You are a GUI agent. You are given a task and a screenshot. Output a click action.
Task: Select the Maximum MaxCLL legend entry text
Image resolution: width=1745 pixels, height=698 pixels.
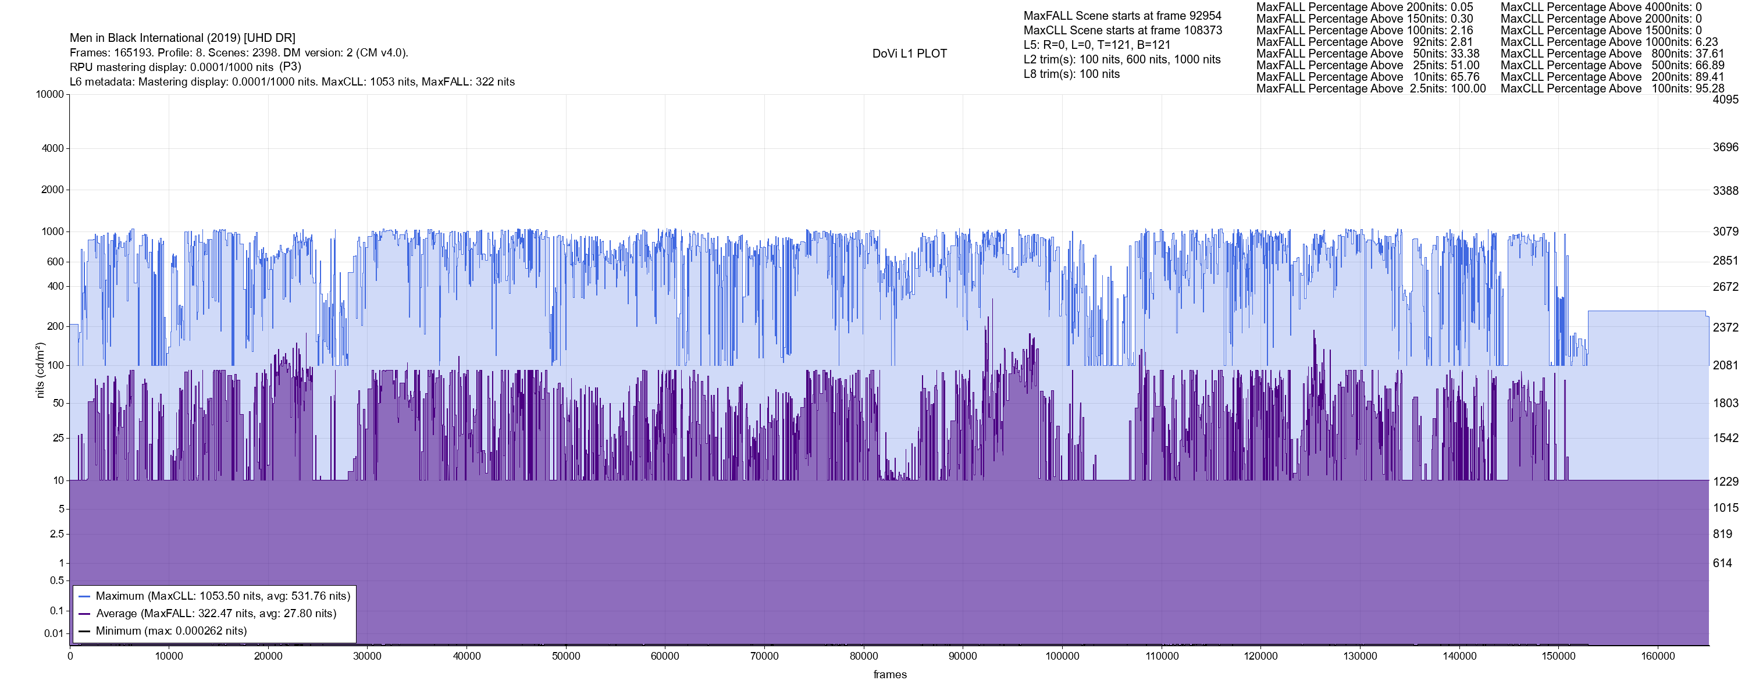coord(223,596)
